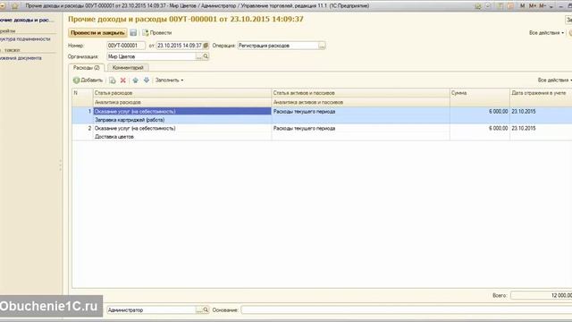This screenshot has width=572, height=322.
Task: Click the save document diskette icon
Action: tap(133, 33)
